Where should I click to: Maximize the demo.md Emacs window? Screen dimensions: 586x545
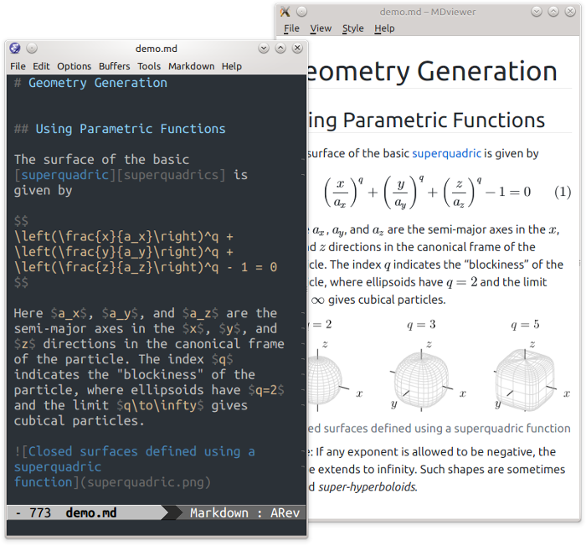(280, 49)
